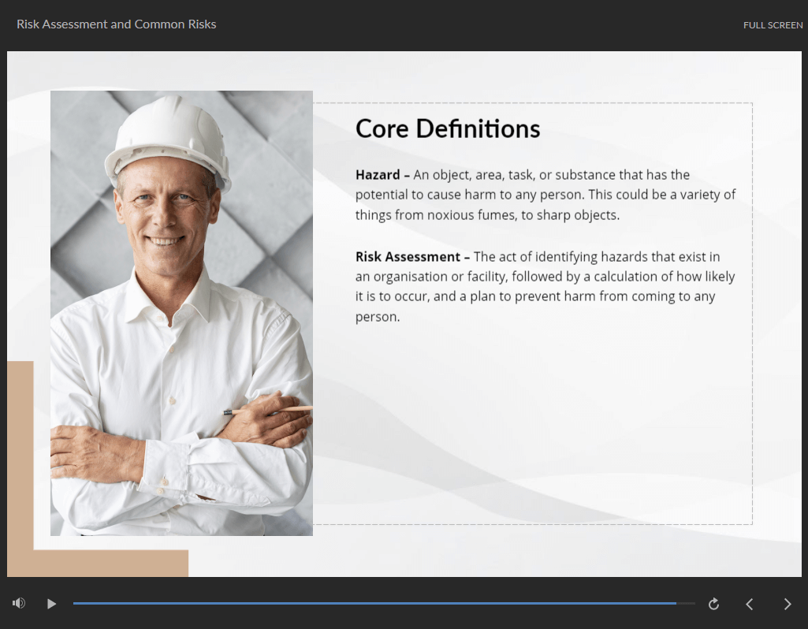Seek to the very start of the progress bar
808x629 pixels.
[74, 604]
